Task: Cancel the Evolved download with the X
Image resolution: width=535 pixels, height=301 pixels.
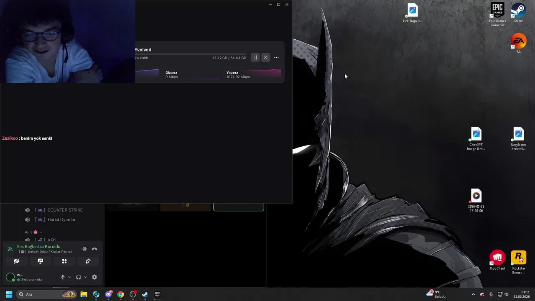Action: 266,57
